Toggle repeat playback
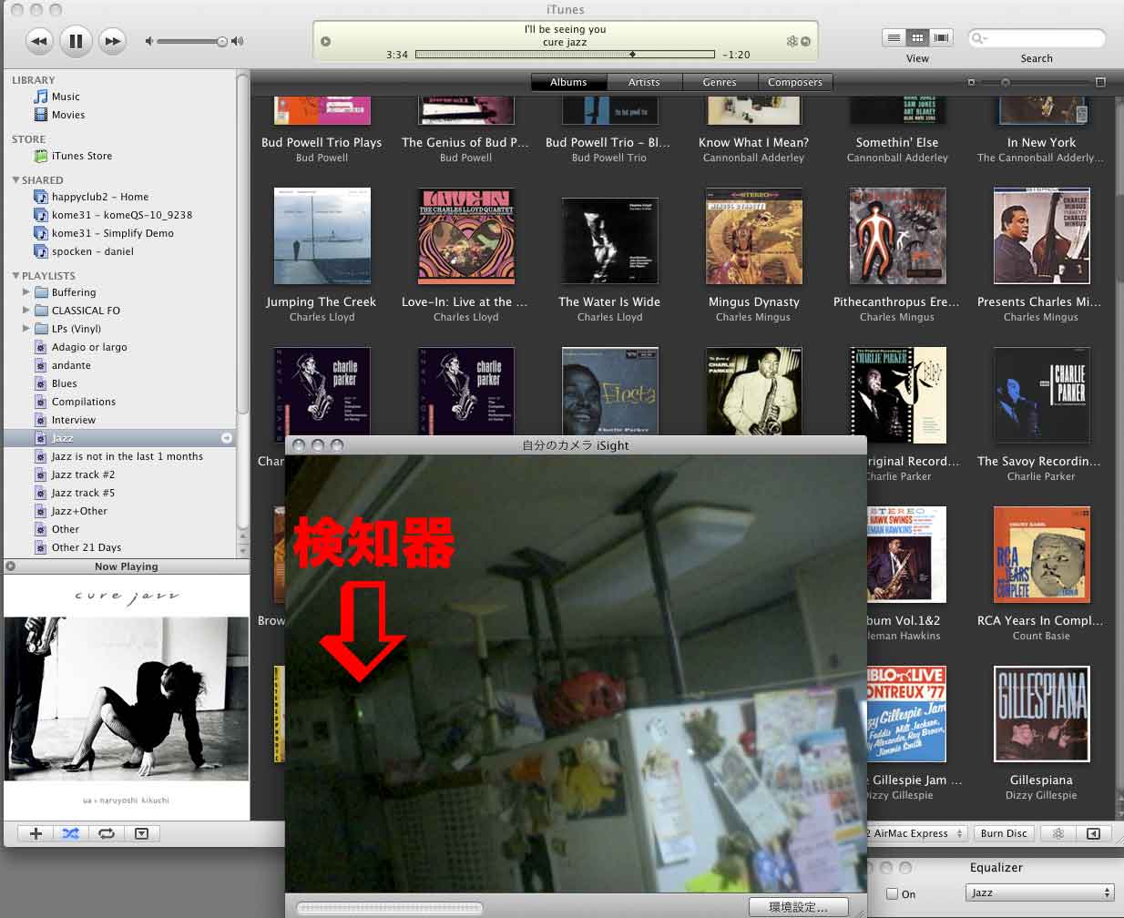Screen dimensions: 1124x918 tap(107, 833)
